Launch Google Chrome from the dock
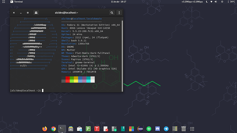The image size is (237, 133). click(x=53, y=129)
